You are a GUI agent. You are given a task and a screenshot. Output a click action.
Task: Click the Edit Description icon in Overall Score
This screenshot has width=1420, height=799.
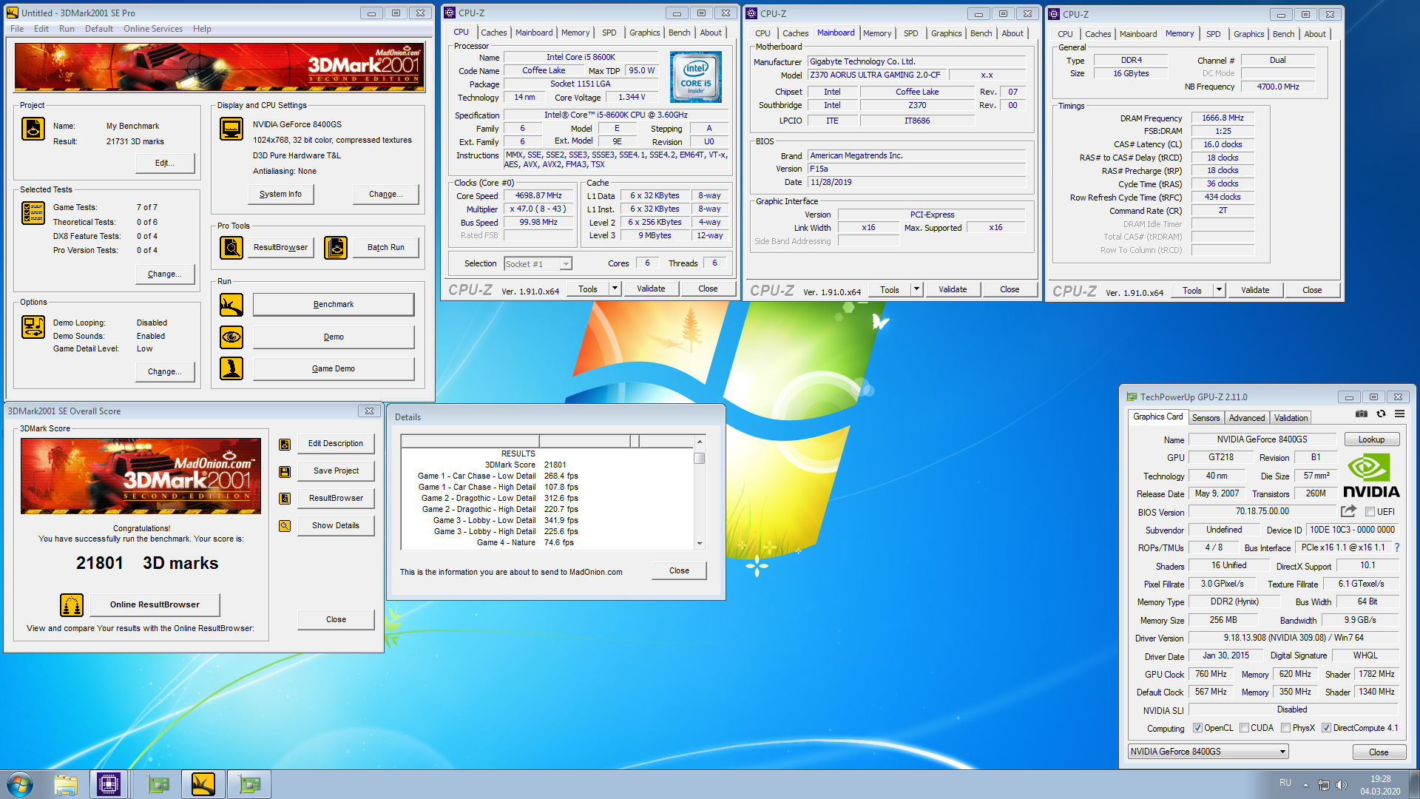point(284,444)
